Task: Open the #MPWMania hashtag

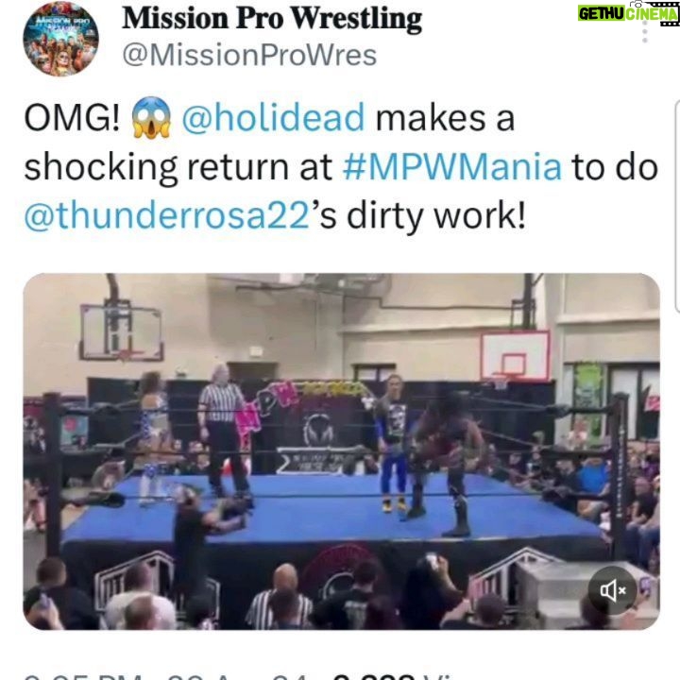Action: pyautogui.click(x=452, y=167)
